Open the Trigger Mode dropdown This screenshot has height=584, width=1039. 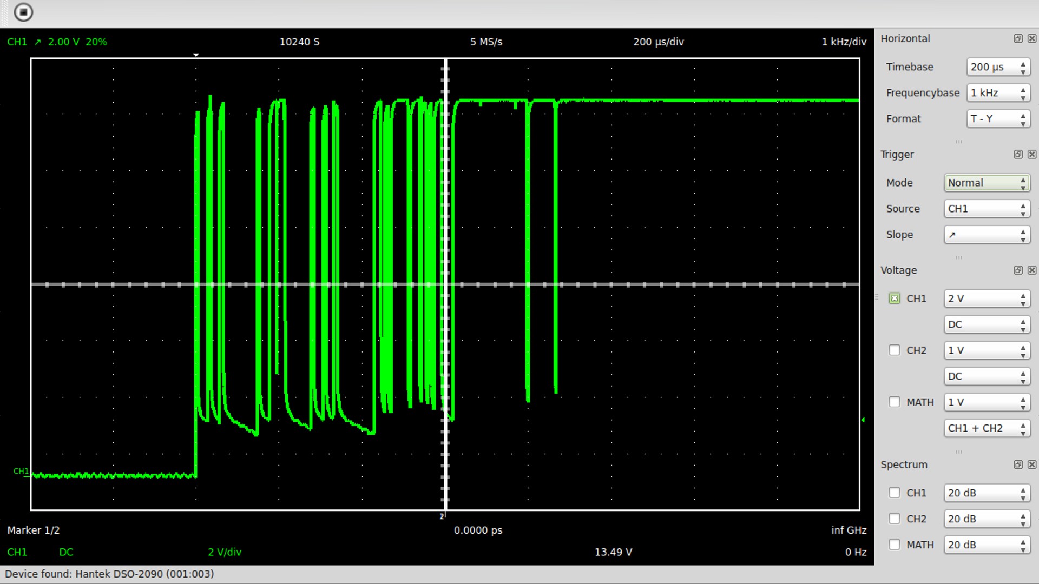[x=987, y=183]
